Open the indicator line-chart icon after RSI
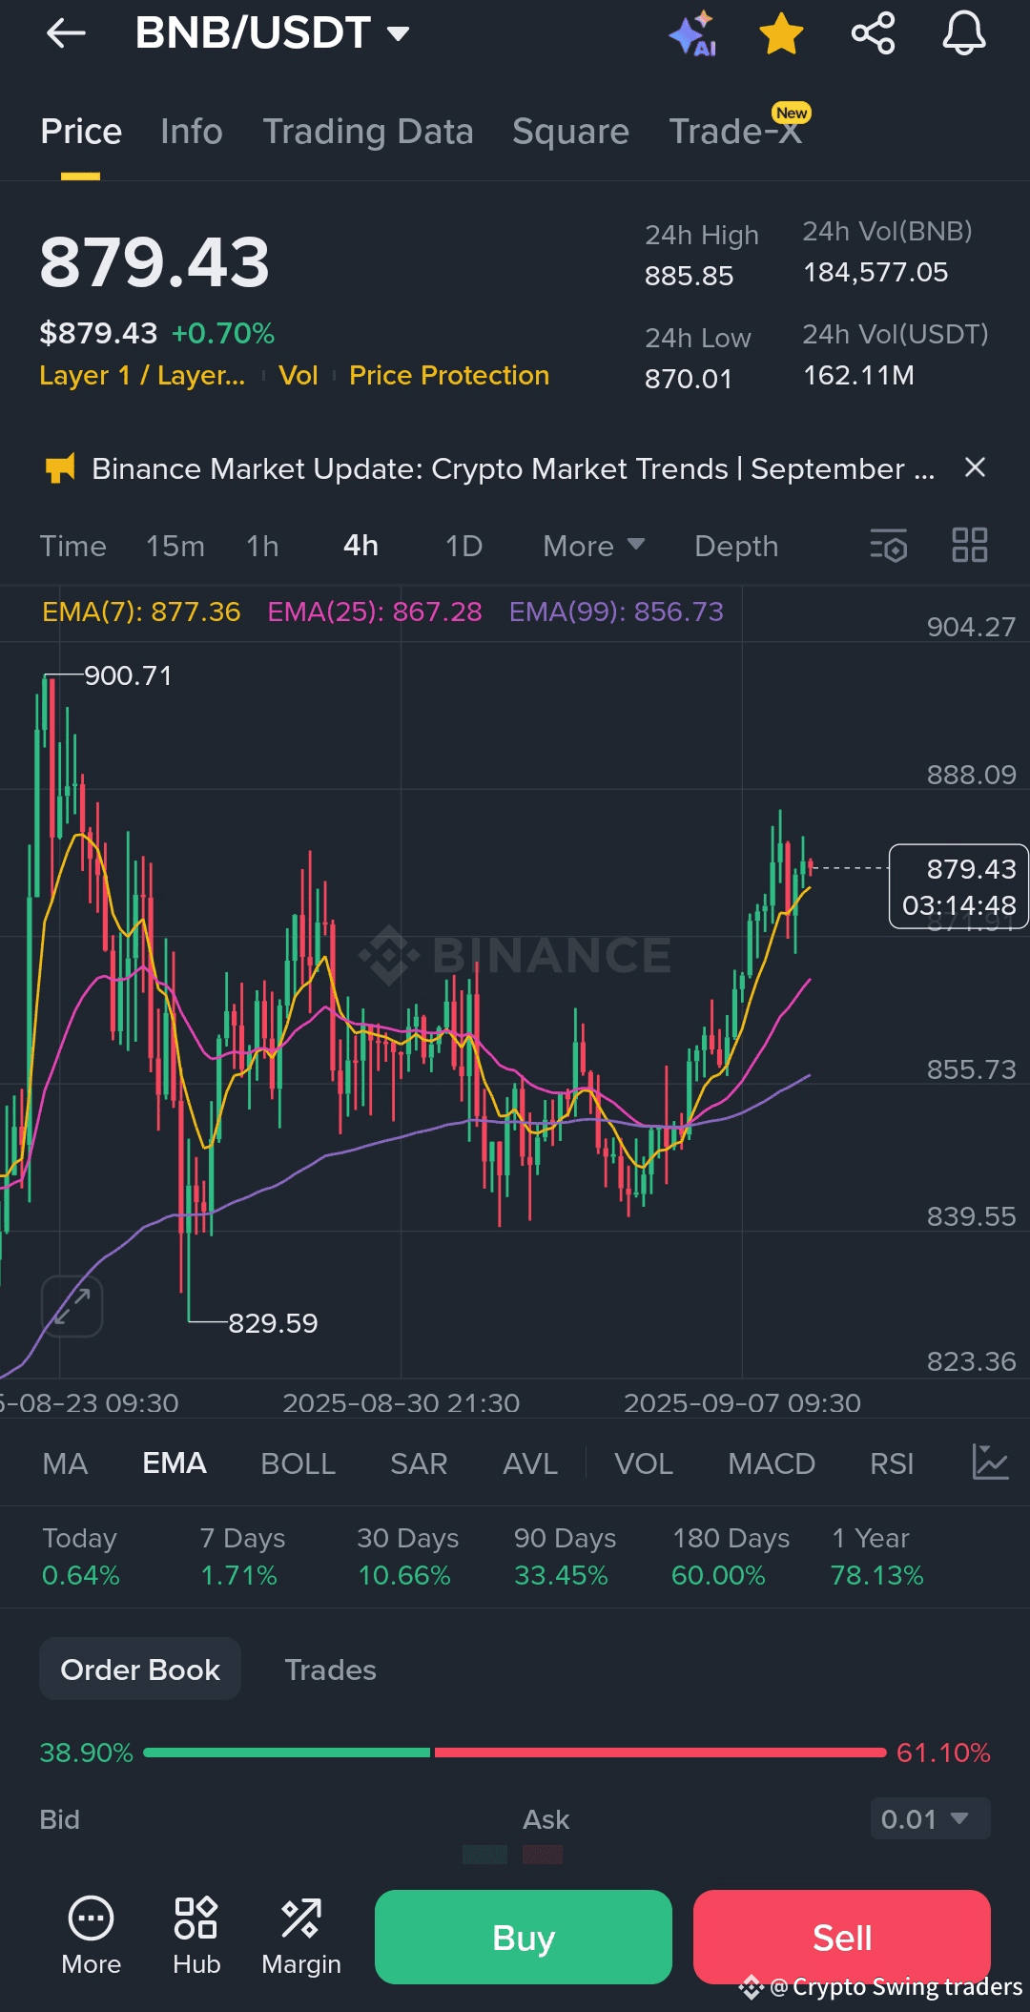The width and height of the screenshot is (1030, 2012). coord(990,1462)
